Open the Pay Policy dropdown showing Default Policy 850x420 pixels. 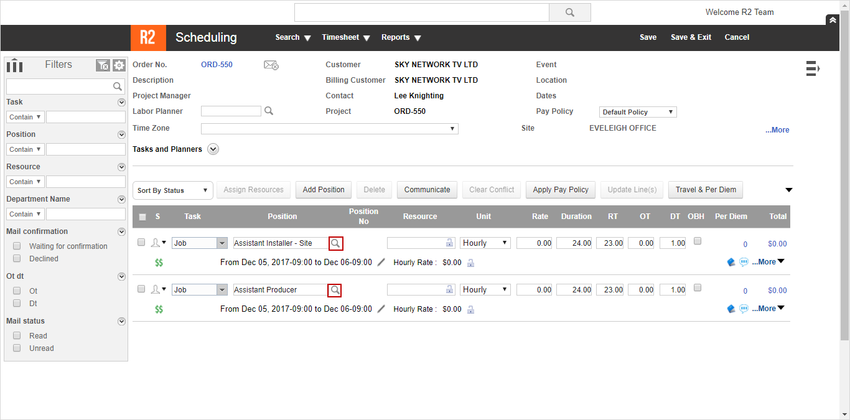[x=637, y=111]
